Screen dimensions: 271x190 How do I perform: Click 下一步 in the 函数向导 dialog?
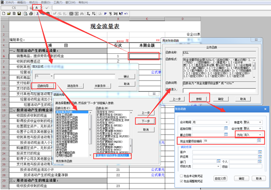[x=145, y=121]
